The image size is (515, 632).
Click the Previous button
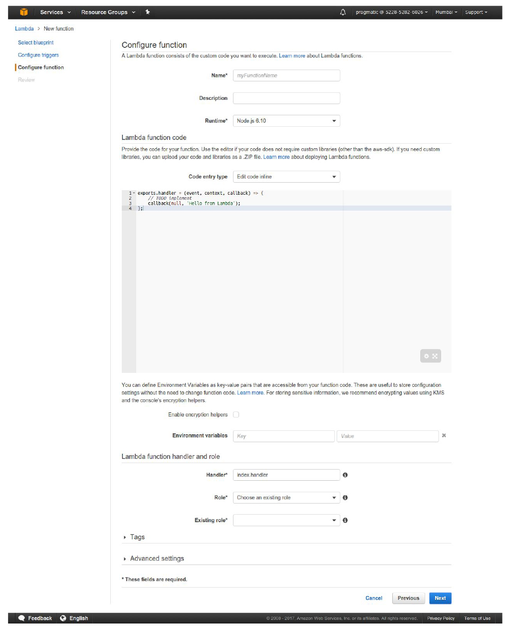pyautogui.click(x=409, y=598)
